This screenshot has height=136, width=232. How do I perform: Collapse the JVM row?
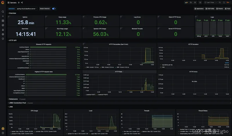click(x=10, y=107)
